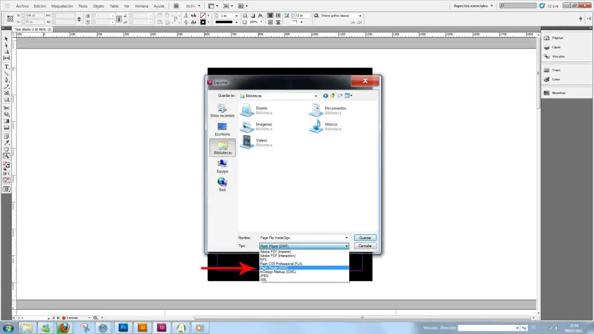Select the Selection tool arrow
This screenshot has width=594, height=334.
6,39
